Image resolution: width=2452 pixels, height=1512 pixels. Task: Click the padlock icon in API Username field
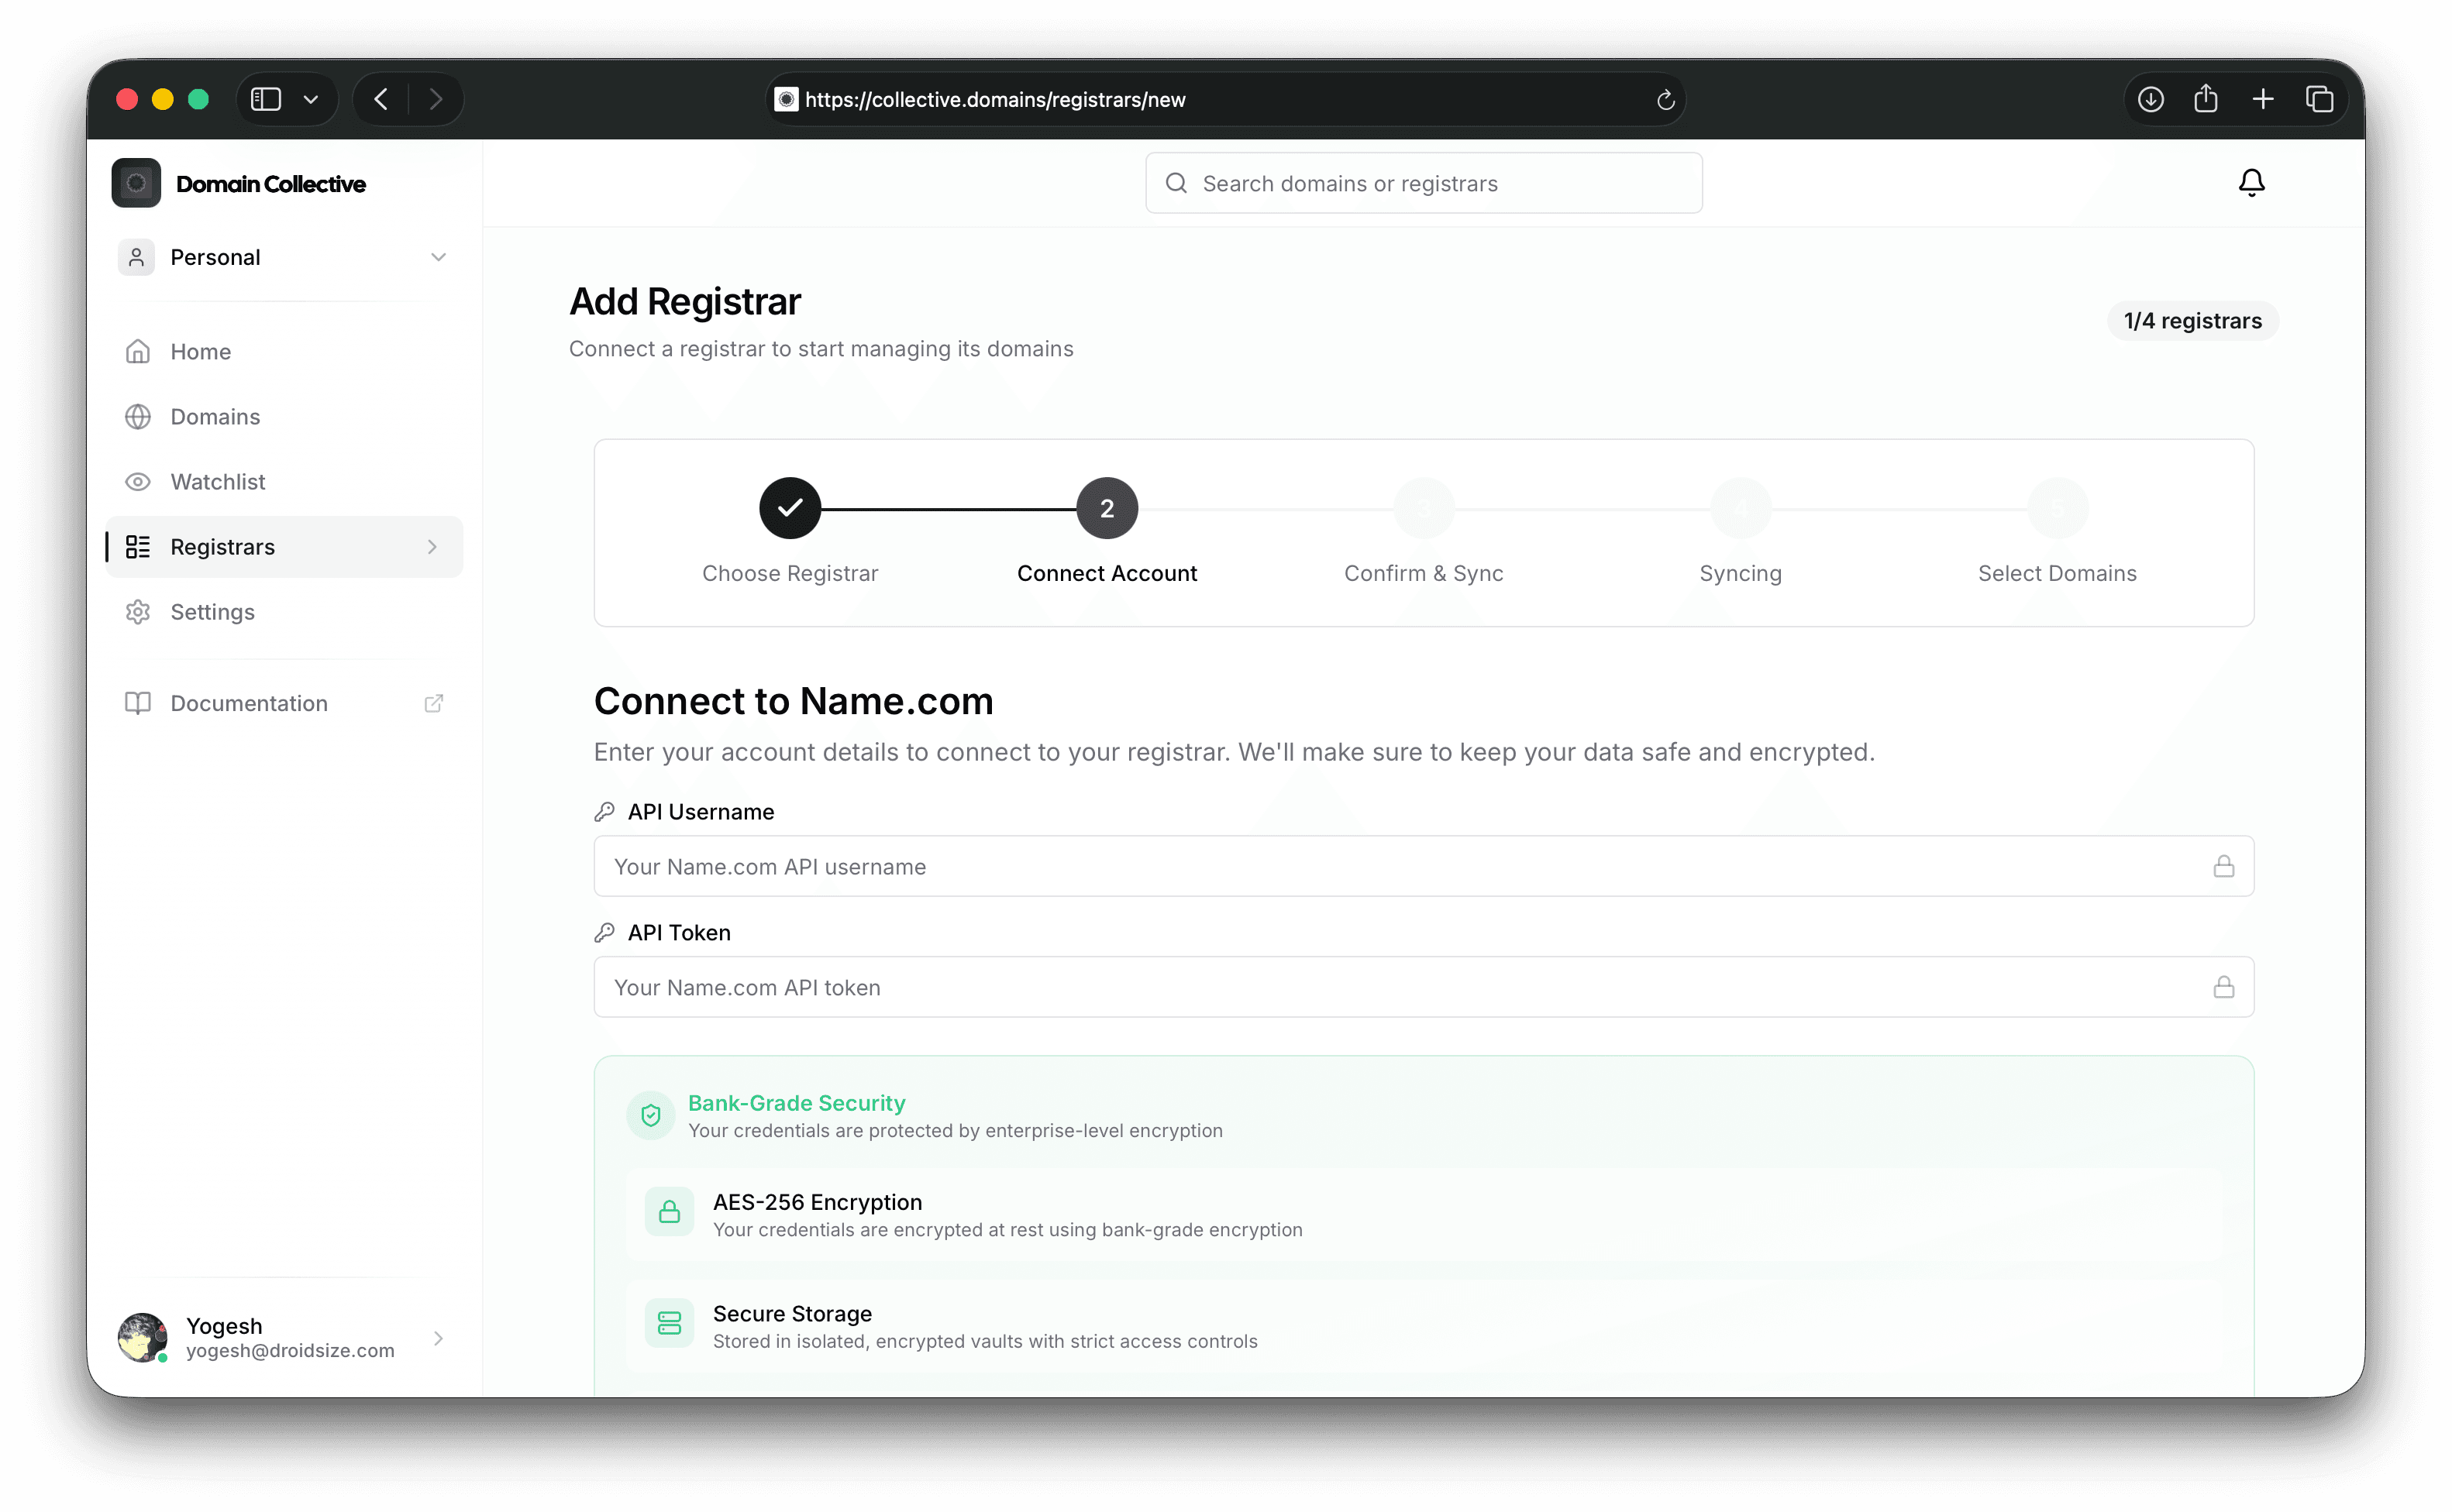point(2225,866)
